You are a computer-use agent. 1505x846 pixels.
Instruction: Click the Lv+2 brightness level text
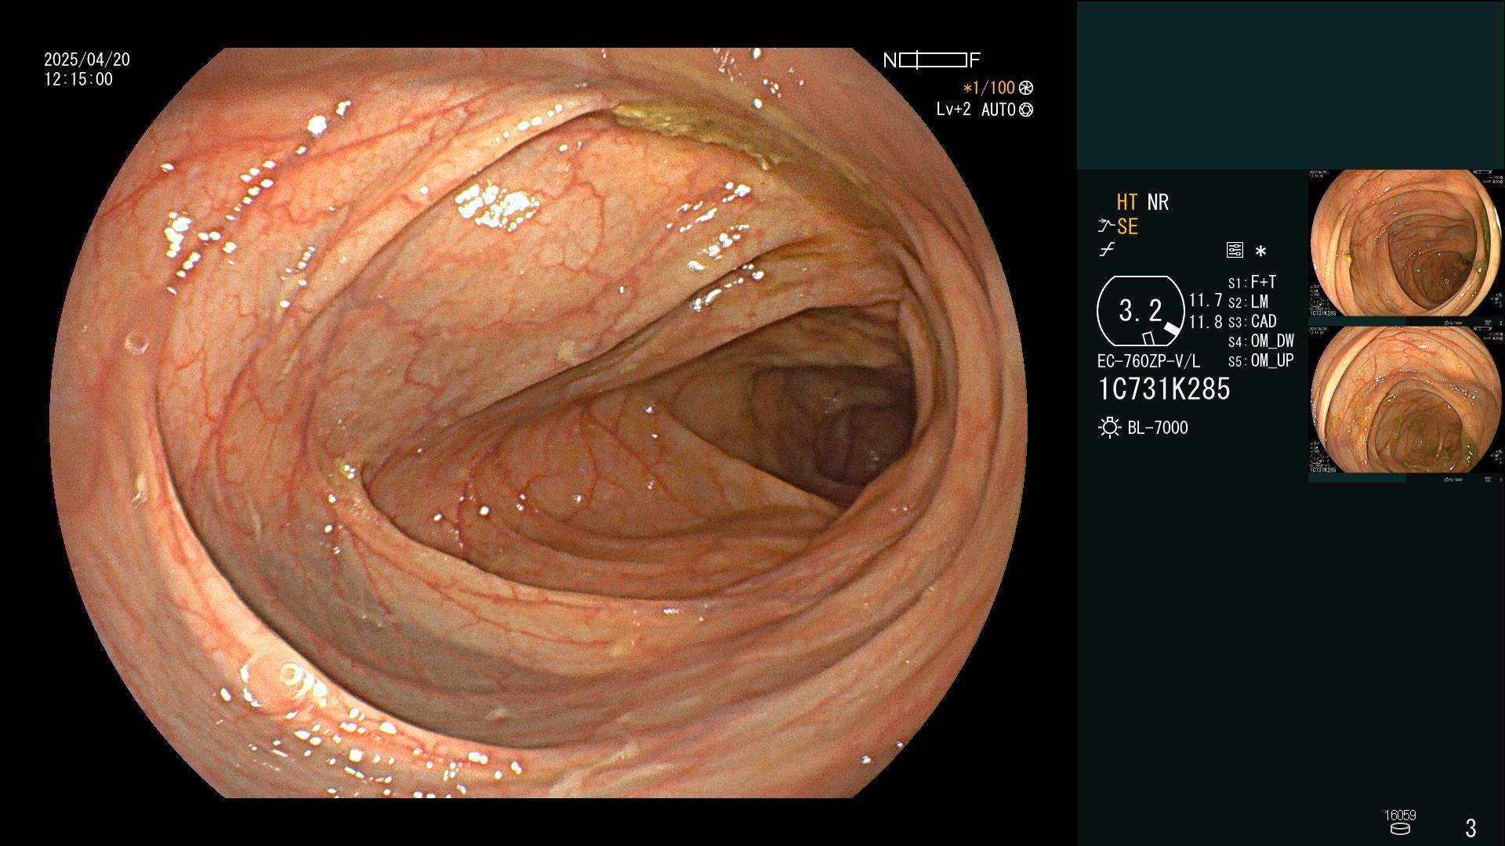click(953, 110)
